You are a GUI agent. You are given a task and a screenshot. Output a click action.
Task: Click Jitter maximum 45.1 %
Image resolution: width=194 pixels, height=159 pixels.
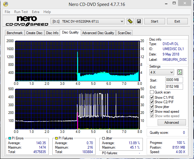(135, 147)
